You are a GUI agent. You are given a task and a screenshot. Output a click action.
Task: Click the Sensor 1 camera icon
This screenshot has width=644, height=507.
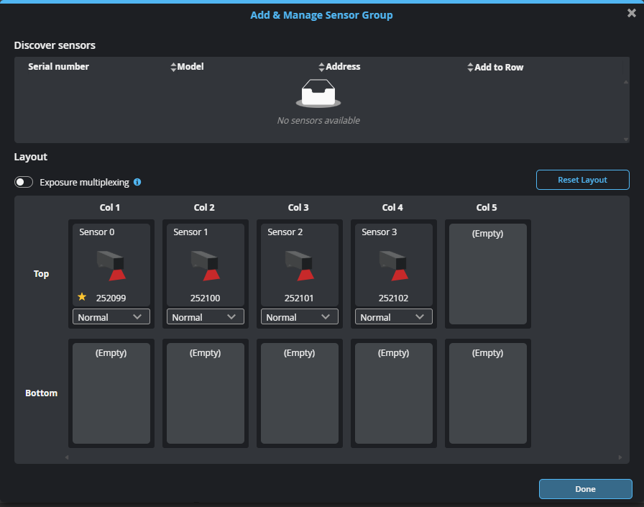tap(205, 265)
